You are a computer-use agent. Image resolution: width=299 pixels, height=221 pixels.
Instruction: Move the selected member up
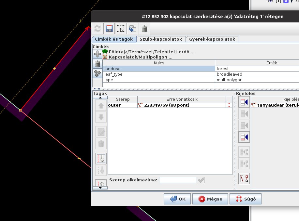[101, 106]
